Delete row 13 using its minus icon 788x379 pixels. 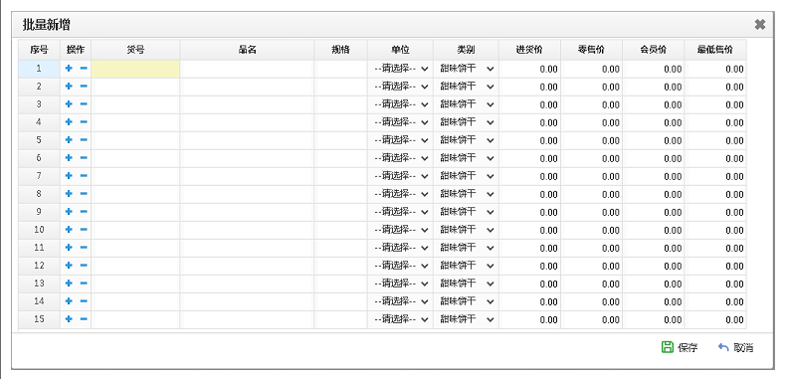point(84,284)
